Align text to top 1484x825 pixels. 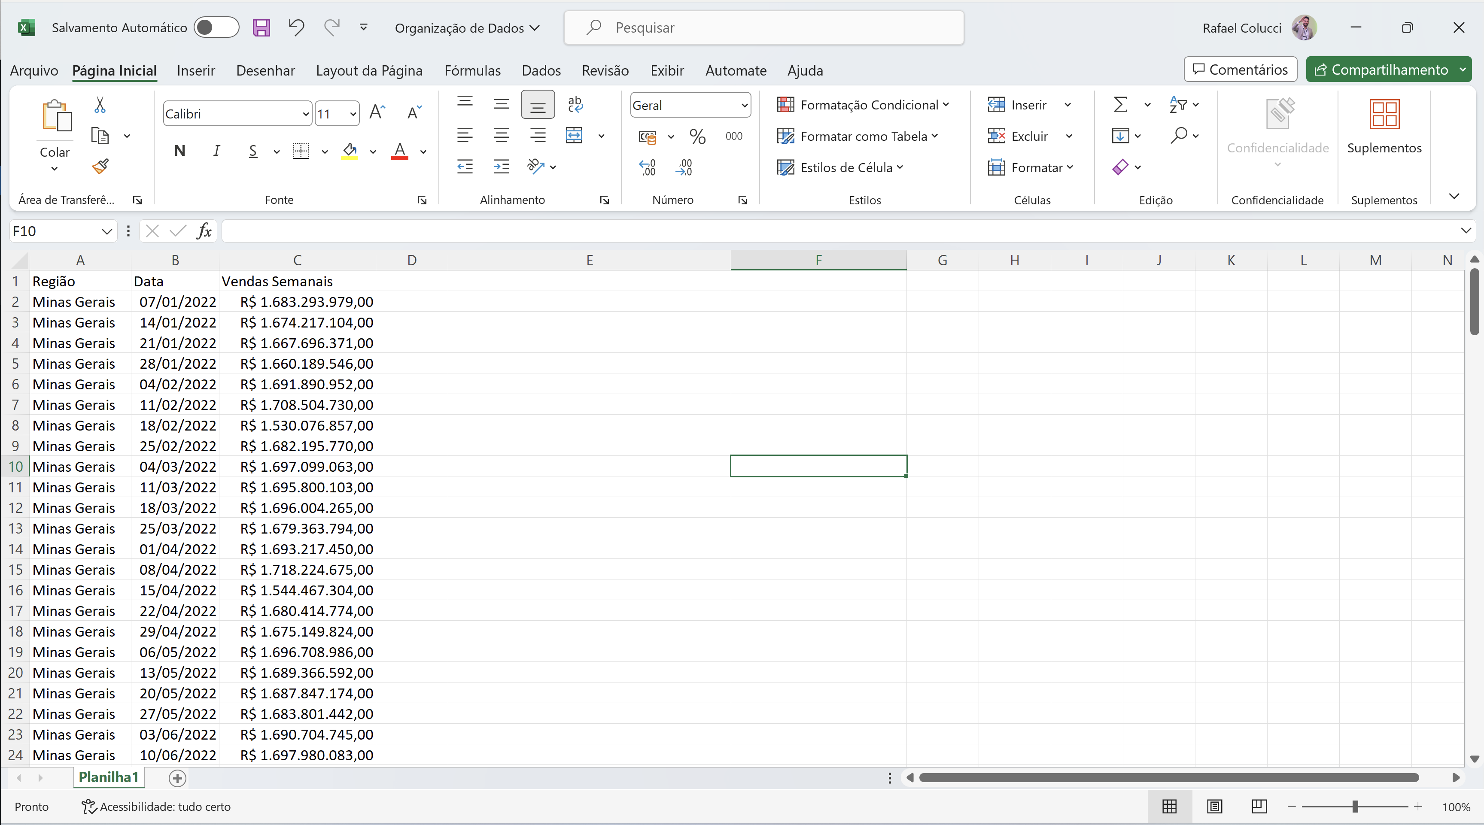[465, 102]
